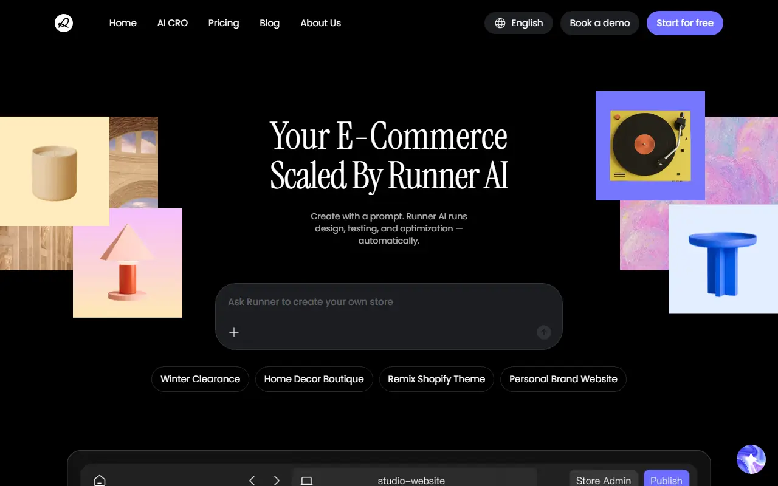
Task: Open the Pricing page from the navigation
Action: [223, 22]
